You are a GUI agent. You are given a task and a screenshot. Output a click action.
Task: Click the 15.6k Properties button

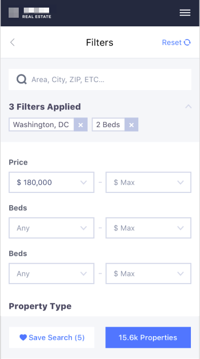148,337
